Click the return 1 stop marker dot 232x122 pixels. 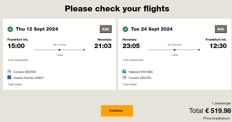coord(174,50)
